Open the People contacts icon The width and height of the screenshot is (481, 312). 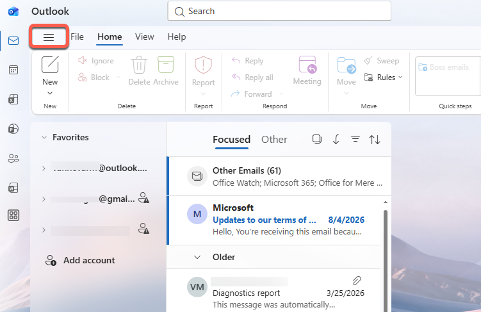[x=13, y=158]
